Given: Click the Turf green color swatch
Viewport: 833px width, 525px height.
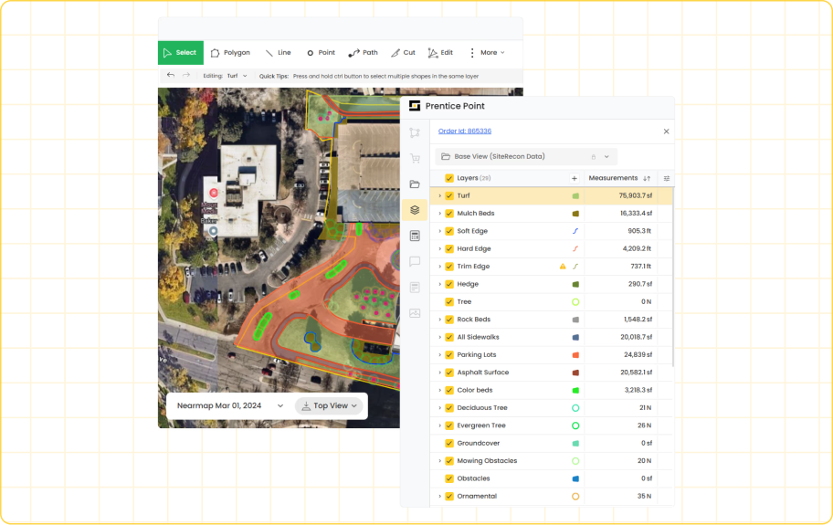Looking at the screenshot, I should 575,196.
